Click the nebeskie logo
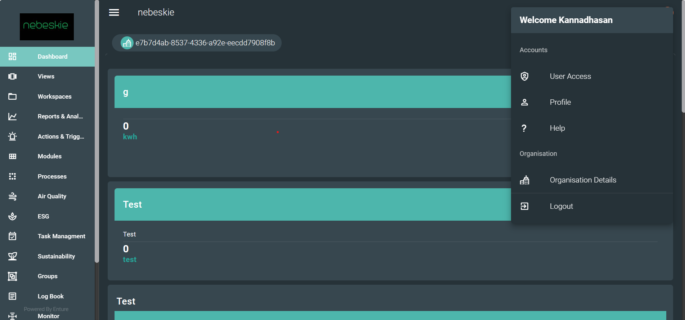Image resolution: width=685 pixels, height=320 pixels. (47, 27)
